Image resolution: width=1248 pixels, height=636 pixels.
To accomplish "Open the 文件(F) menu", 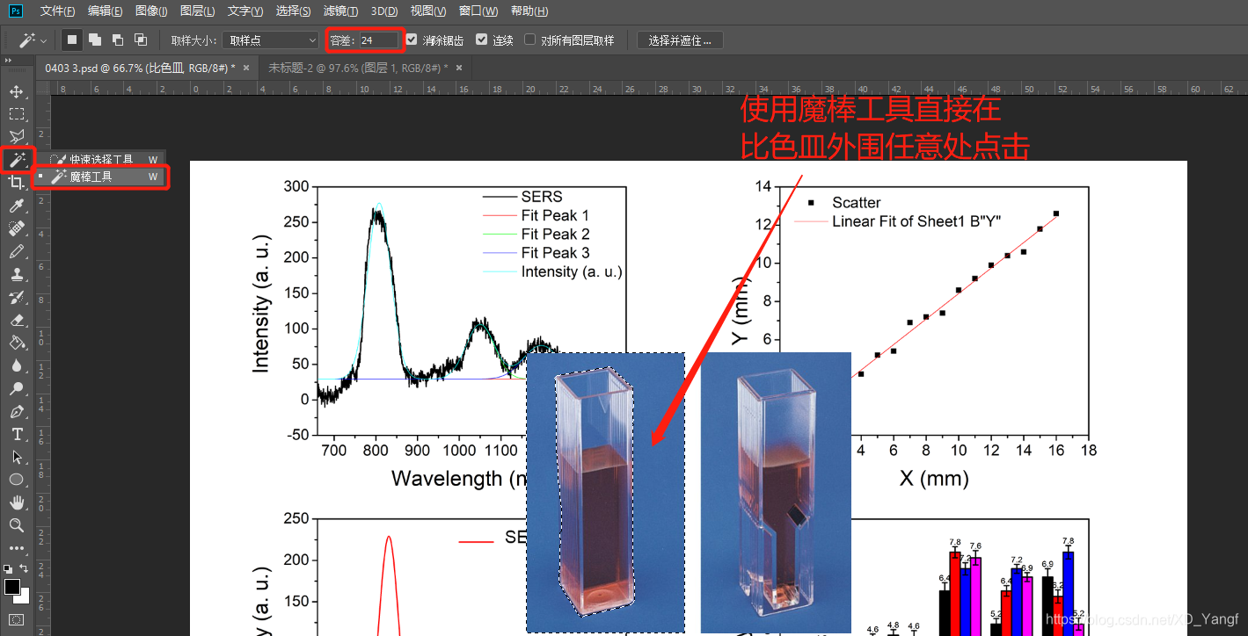I will [x=57, y=11].
